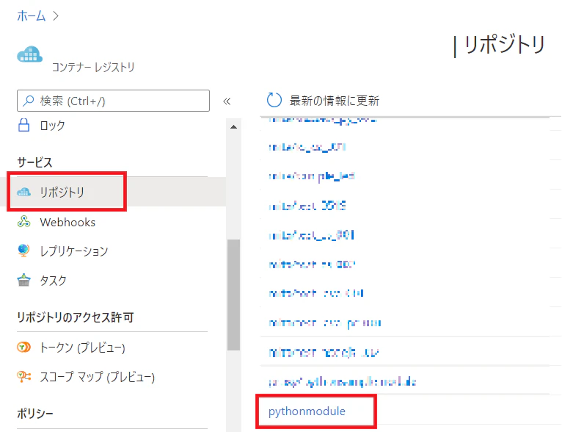Click the ポリシー section heading
The image size is (562, 432).
35,414
